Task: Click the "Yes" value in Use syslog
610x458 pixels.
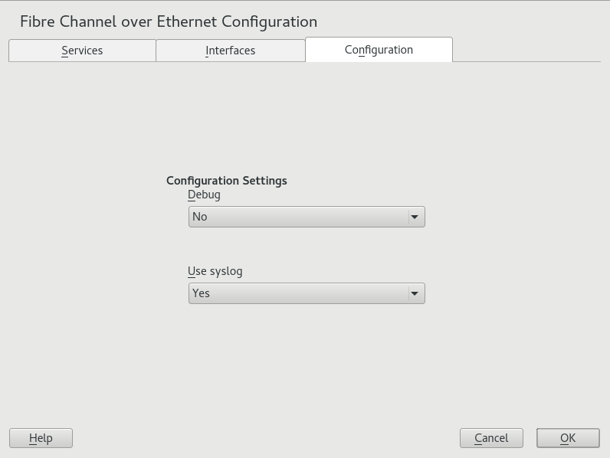Action: point(201,293)
